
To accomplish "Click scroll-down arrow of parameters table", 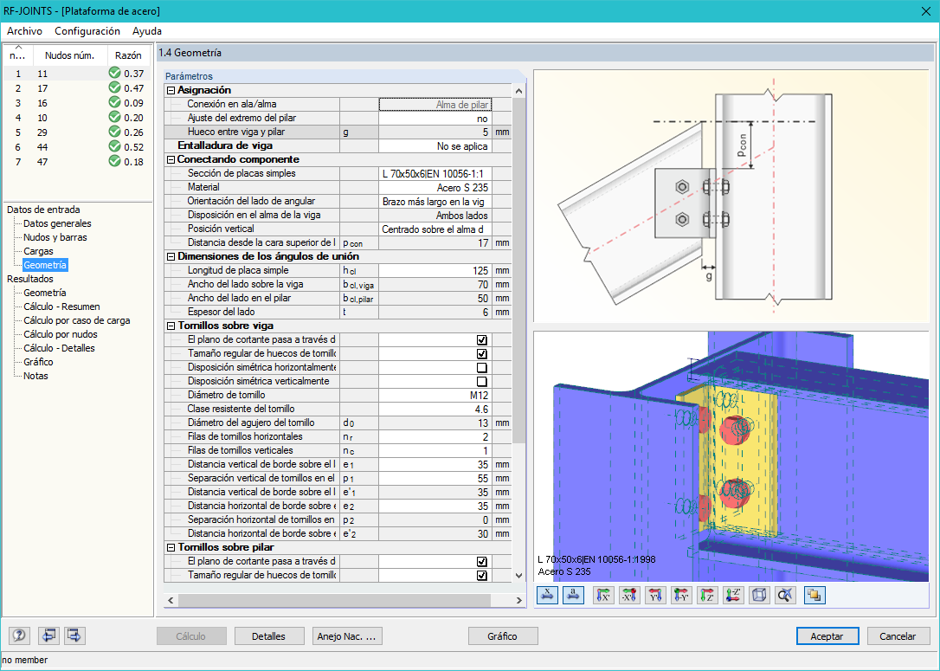I will (x=518, y=576).
